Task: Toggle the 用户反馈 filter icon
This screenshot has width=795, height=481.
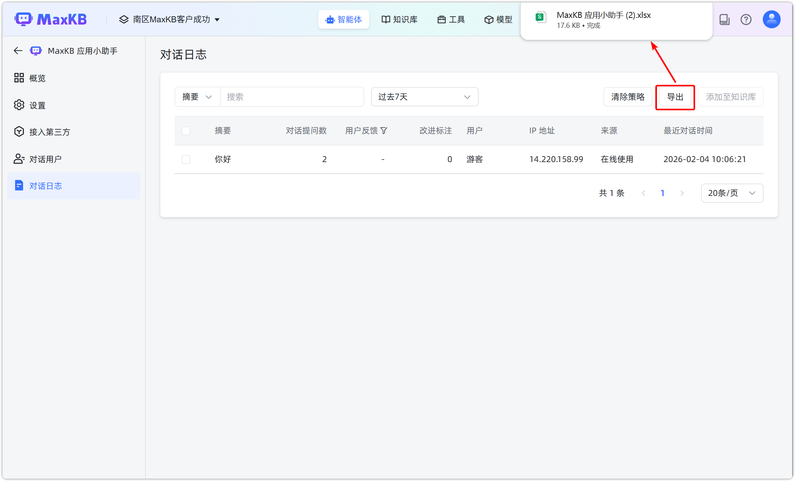Action: (384, 130)
